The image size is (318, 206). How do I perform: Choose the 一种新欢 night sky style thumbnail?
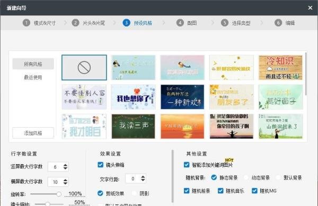tap(182, 97)
